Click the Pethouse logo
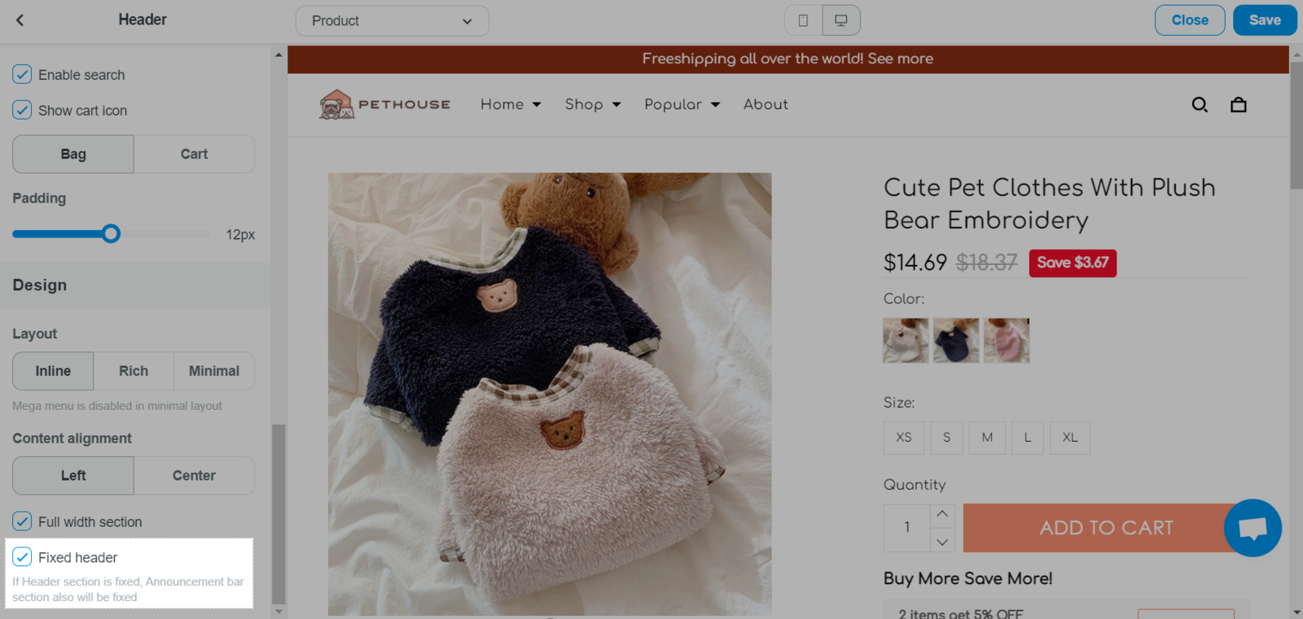 click(384, 105)
